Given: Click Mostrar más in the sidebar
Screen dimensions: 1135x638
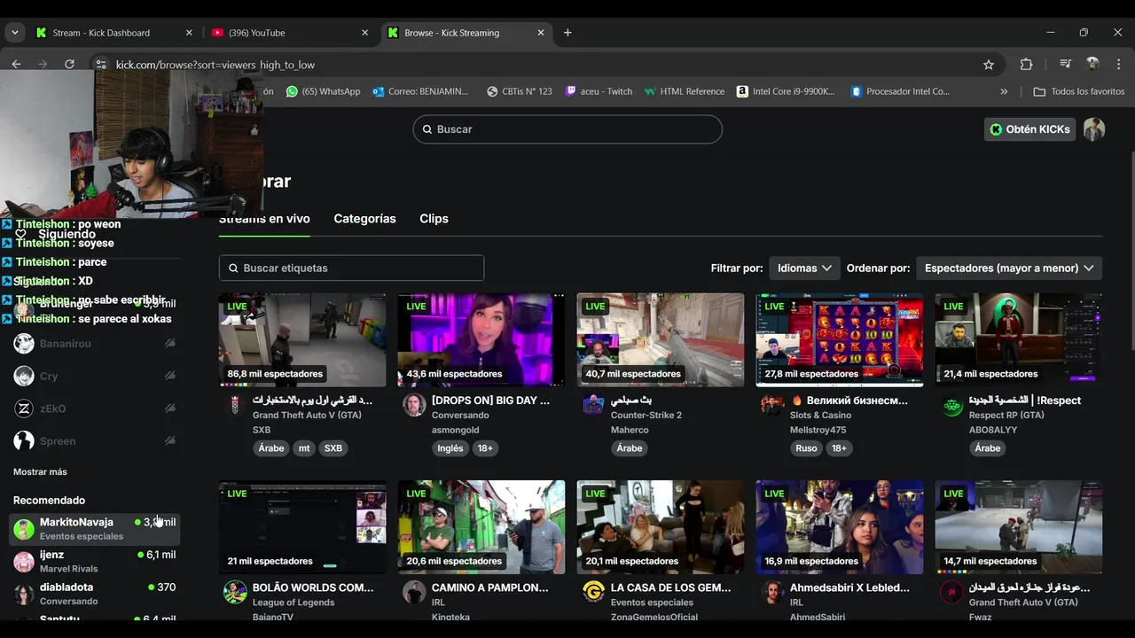Looking at the screenshot, I should [40, 471].
